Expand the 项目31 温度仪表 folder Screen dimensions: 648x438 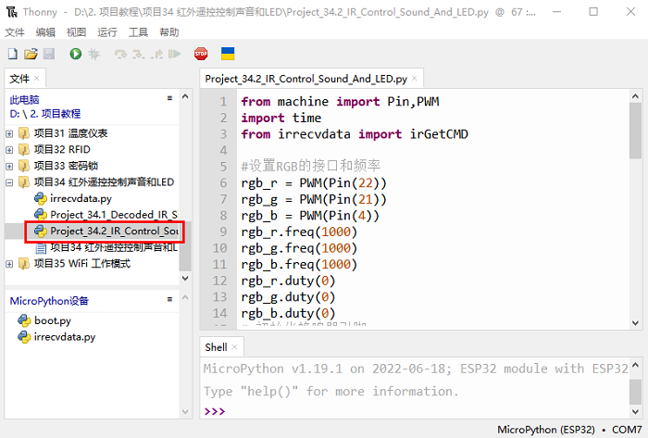click(10, 133)
